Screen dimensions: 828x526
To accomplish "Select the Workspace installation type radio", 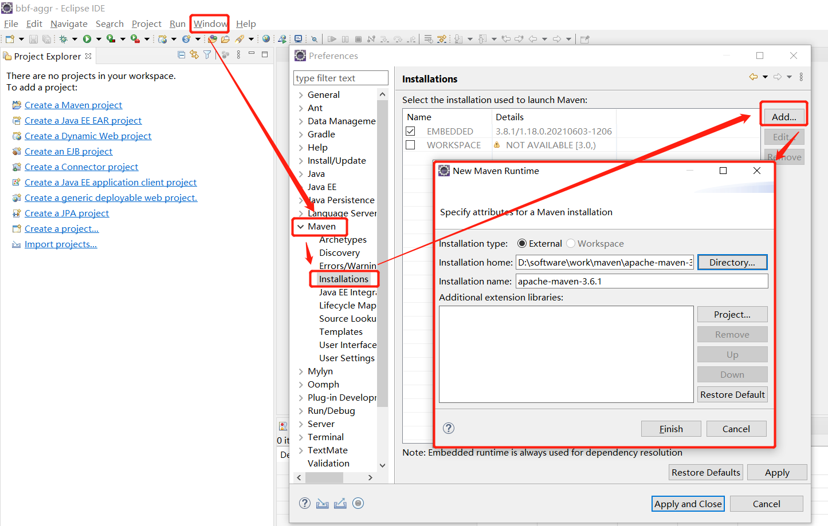I will pyautogui.click(x=571, y=243).
